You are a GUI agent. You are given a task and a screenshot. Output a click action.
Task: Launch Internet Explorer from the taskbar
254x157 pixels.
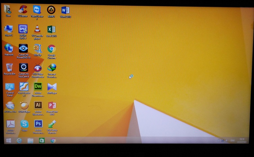(x=19, y=141)
